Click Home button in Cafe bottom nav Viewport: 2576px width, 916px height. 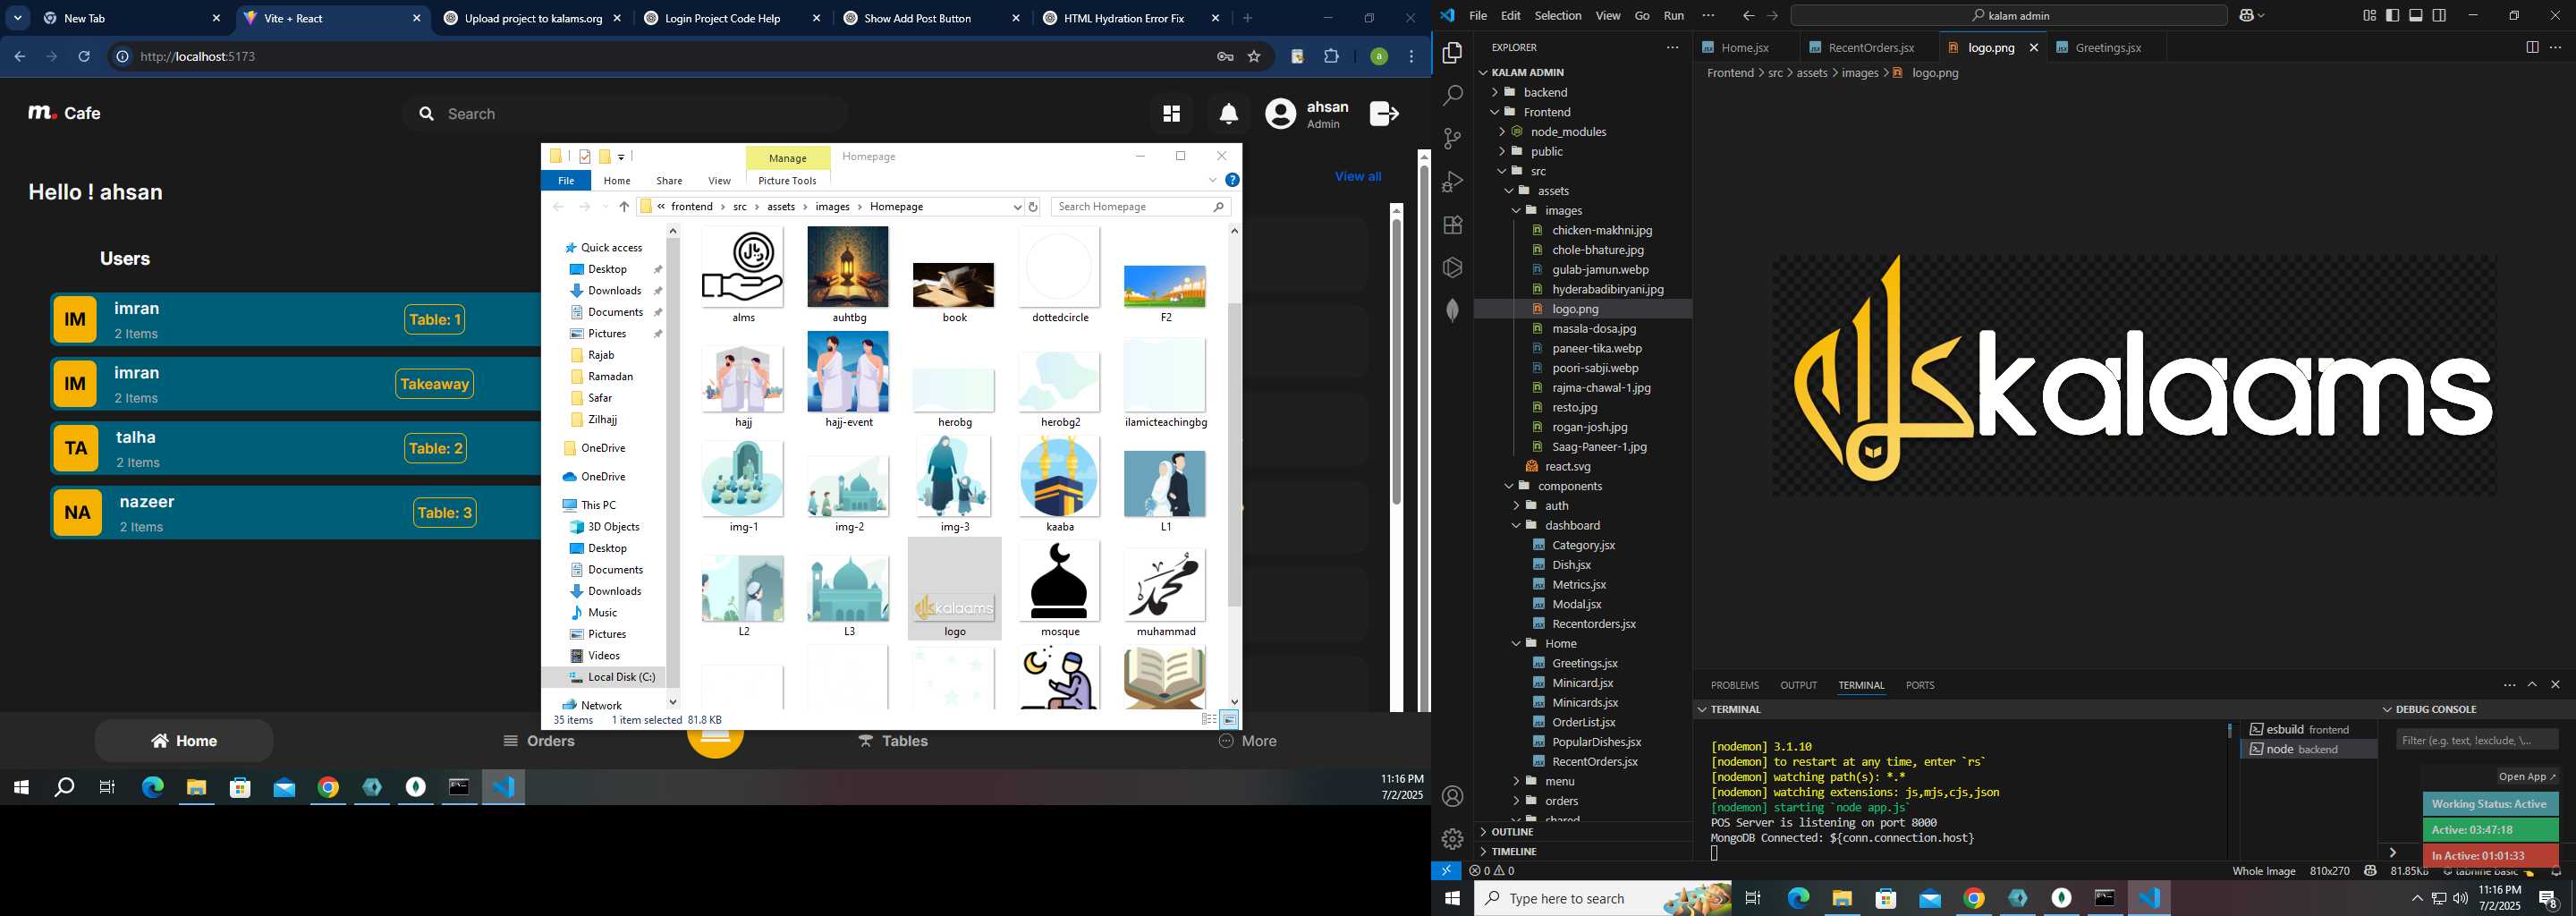click(184, 741)
